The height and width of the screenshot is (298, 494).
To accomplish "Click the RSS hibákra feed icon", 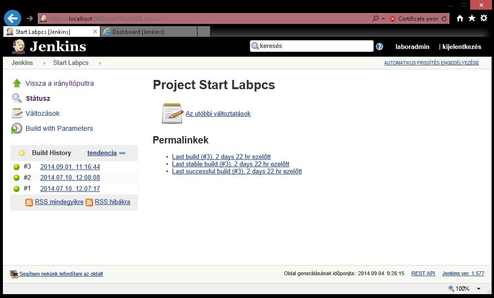I will (89, 203).
